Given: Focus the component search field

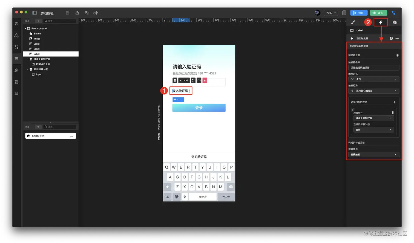Looking at the screenshot, I should coord(60,21).
